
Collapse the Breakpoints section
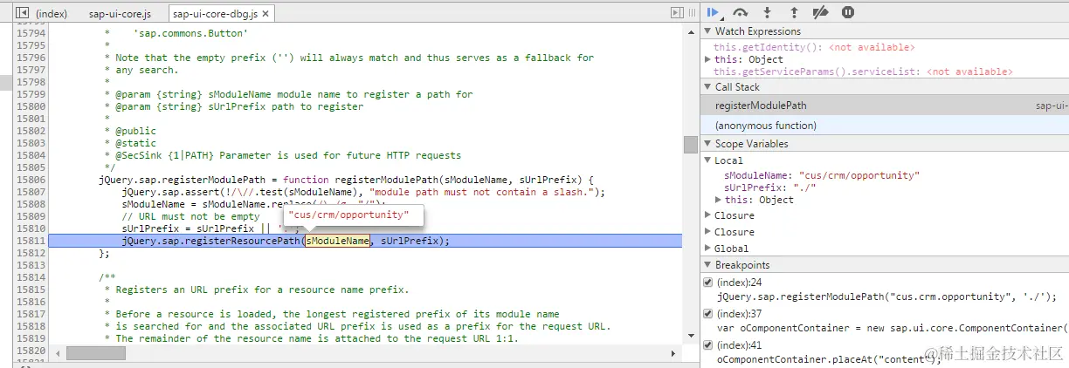[707, 265]
